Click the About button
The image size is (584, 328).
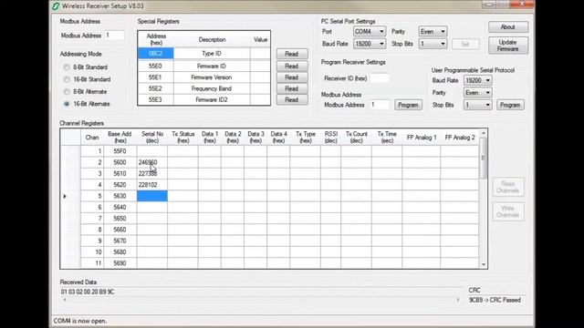coord(508,27)
